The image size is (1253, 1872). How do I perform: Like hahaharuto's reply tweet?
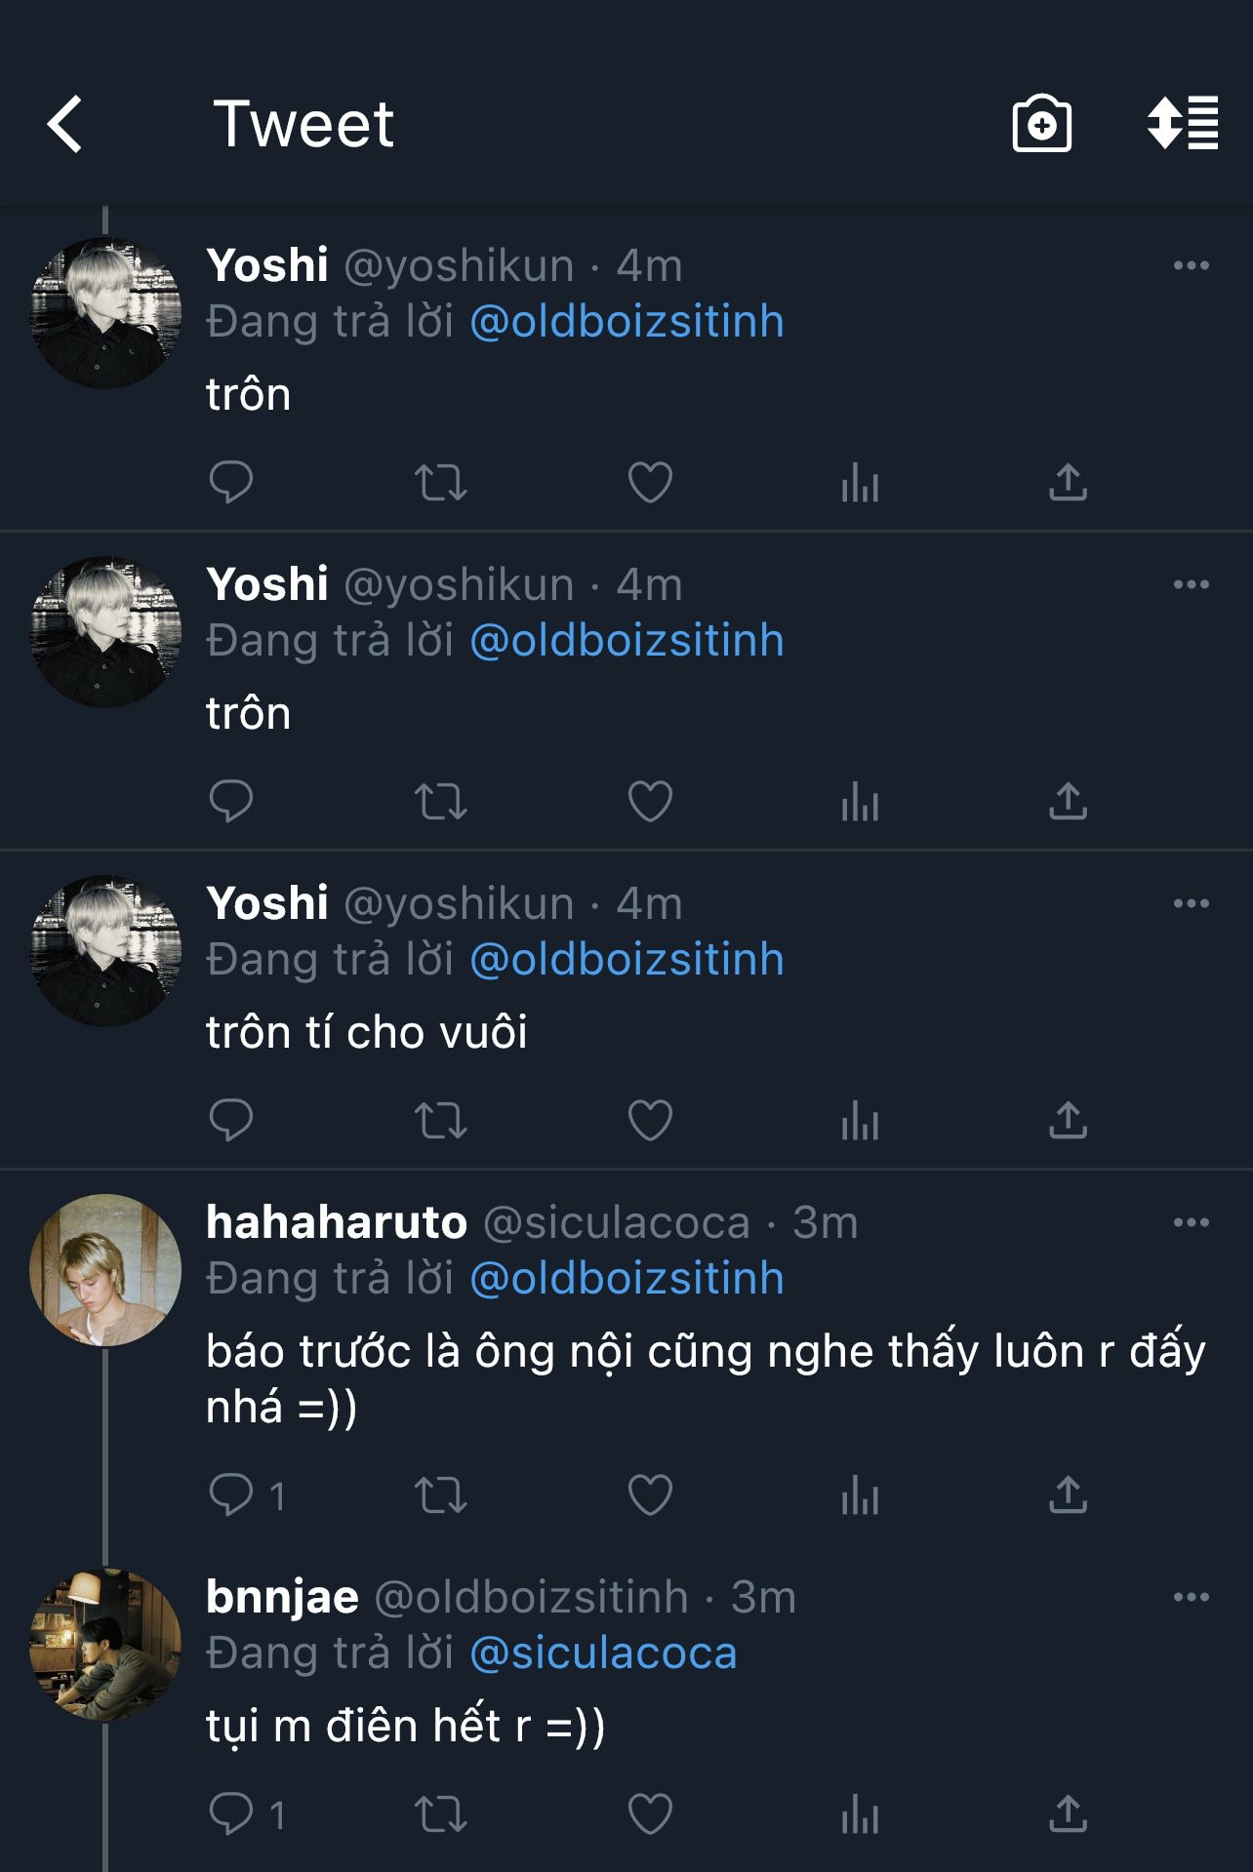(x=650, y=1495)
